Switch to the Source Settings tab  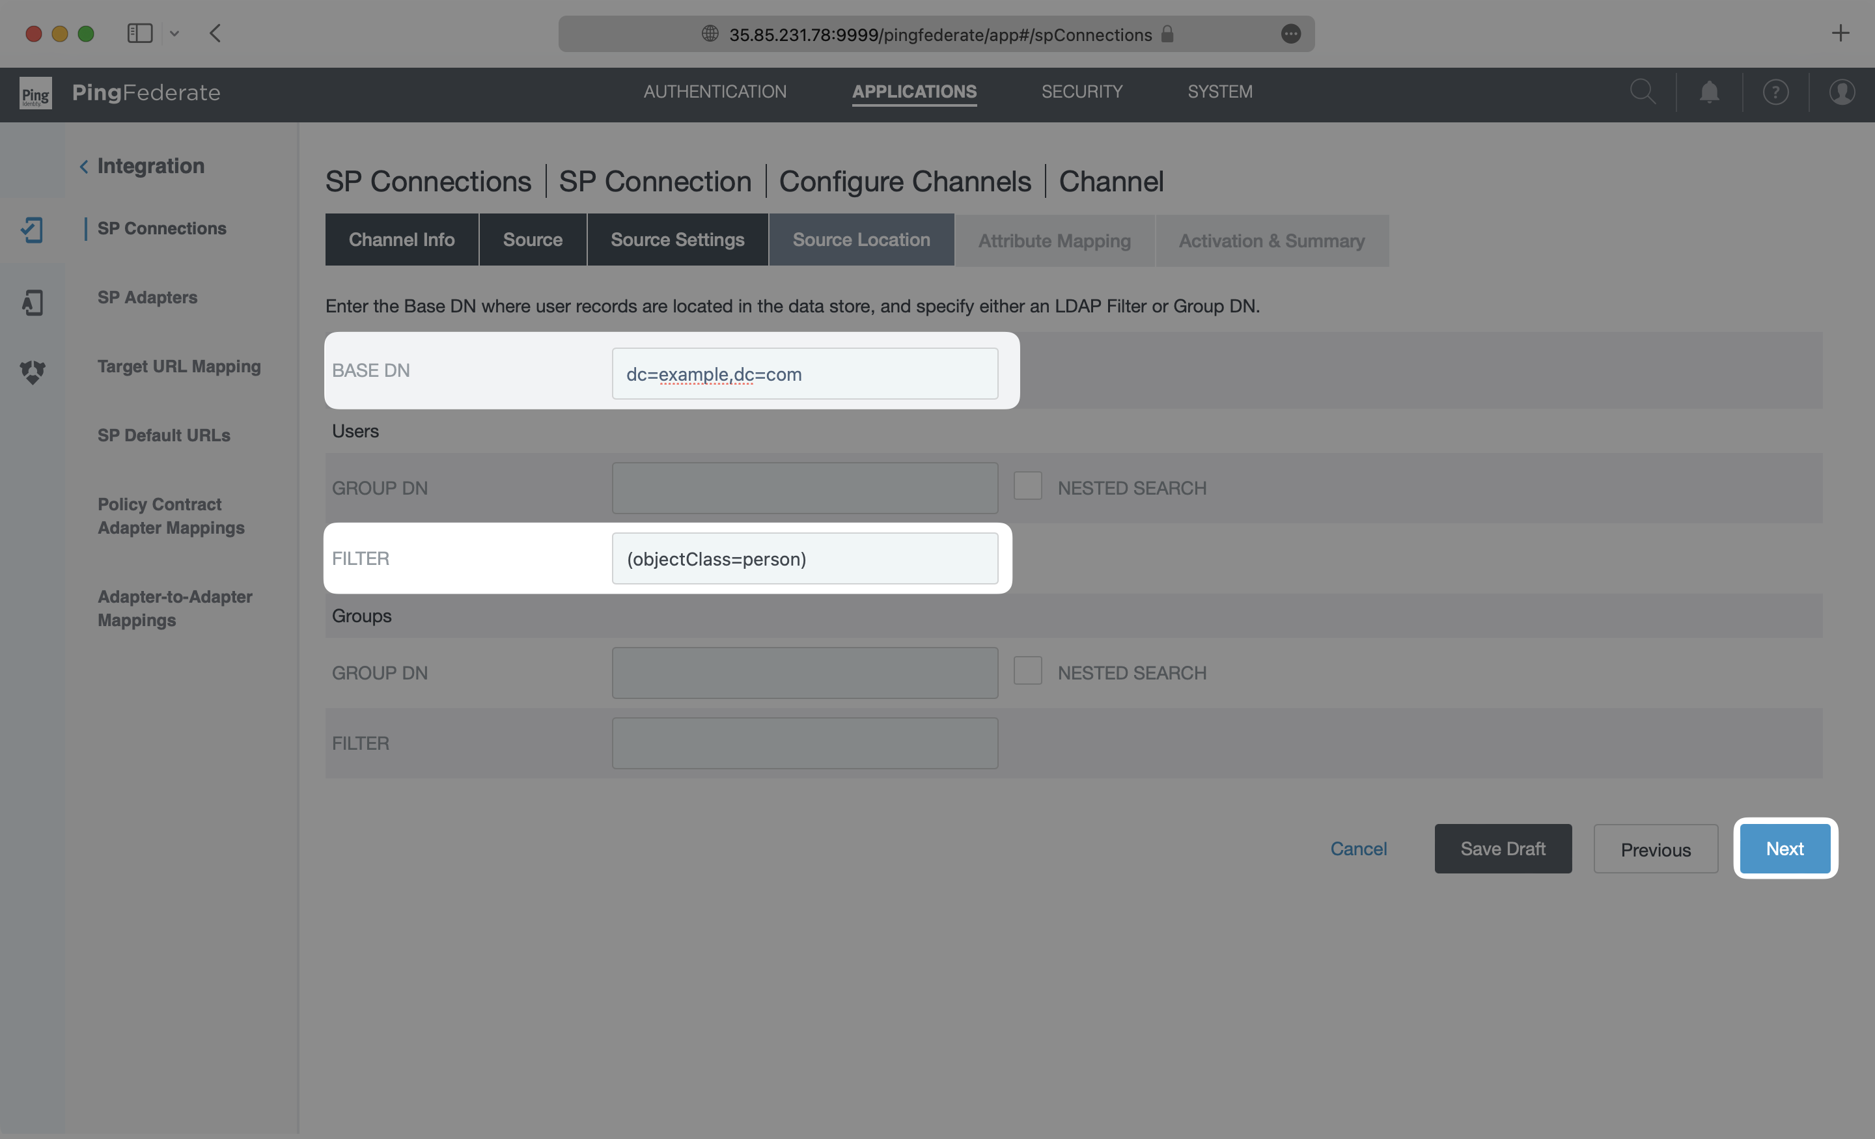tap(677, 240)
